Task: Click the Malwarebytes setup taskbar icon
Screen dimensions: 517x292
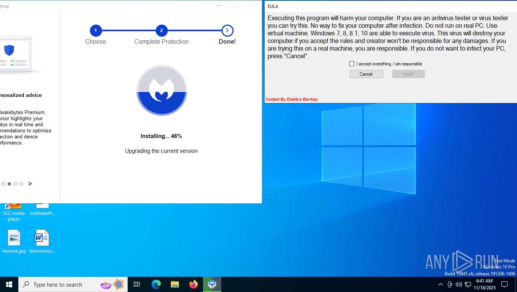Action: (x=212, y=284)
